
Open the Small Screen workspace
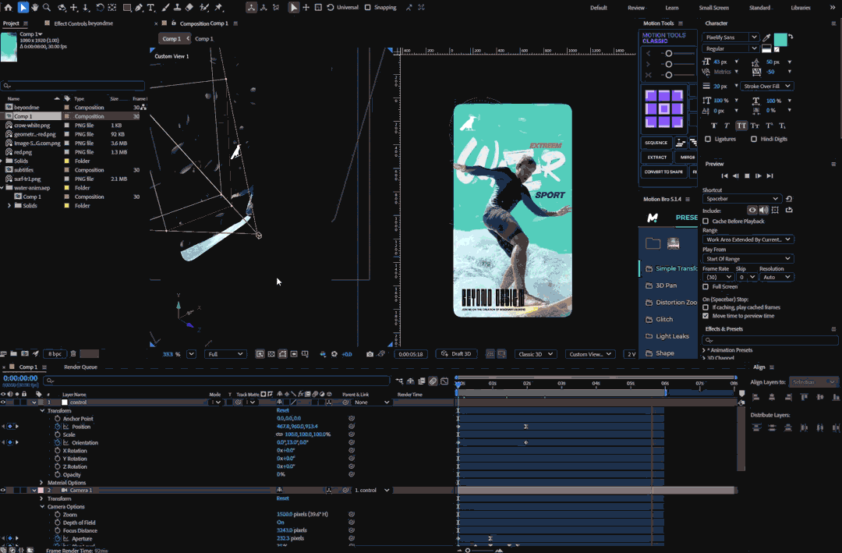coord(713,8)
